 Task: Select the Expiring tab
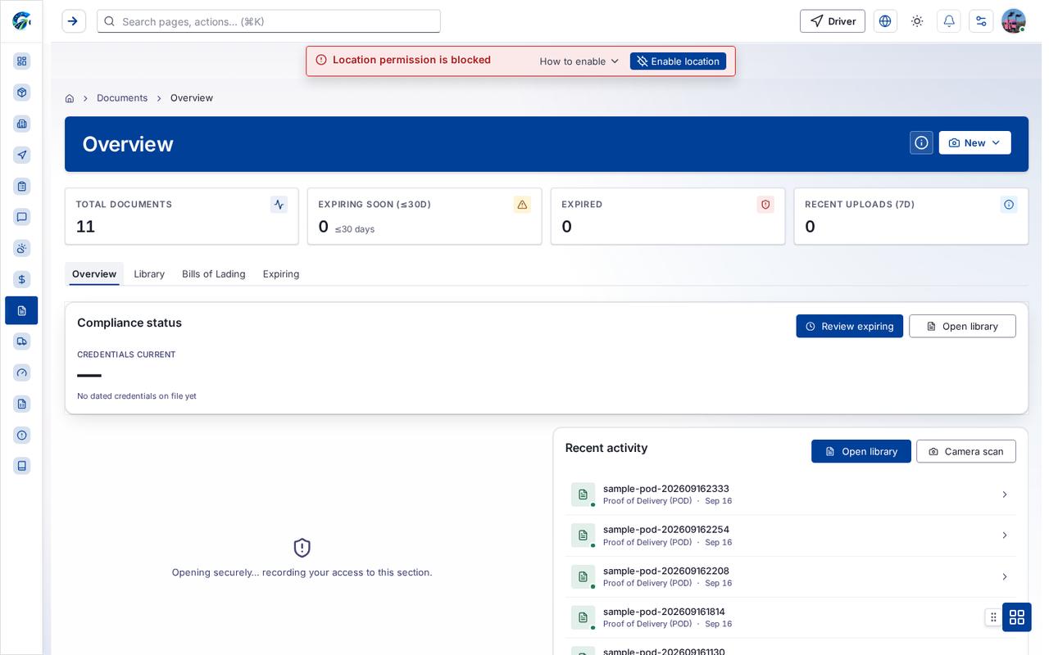click(281, 273)
